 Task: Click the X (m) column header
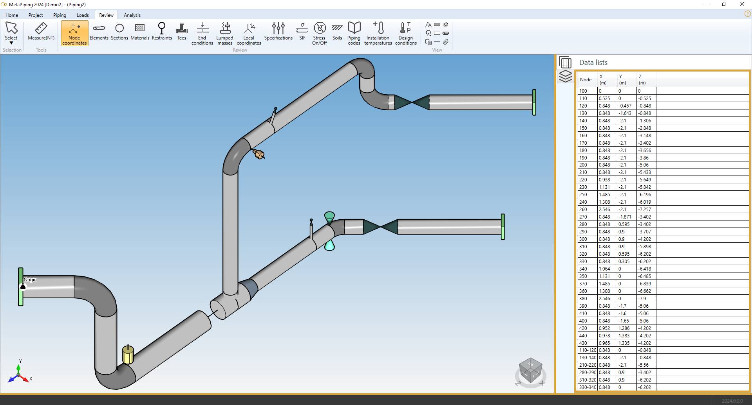[607, 80]
